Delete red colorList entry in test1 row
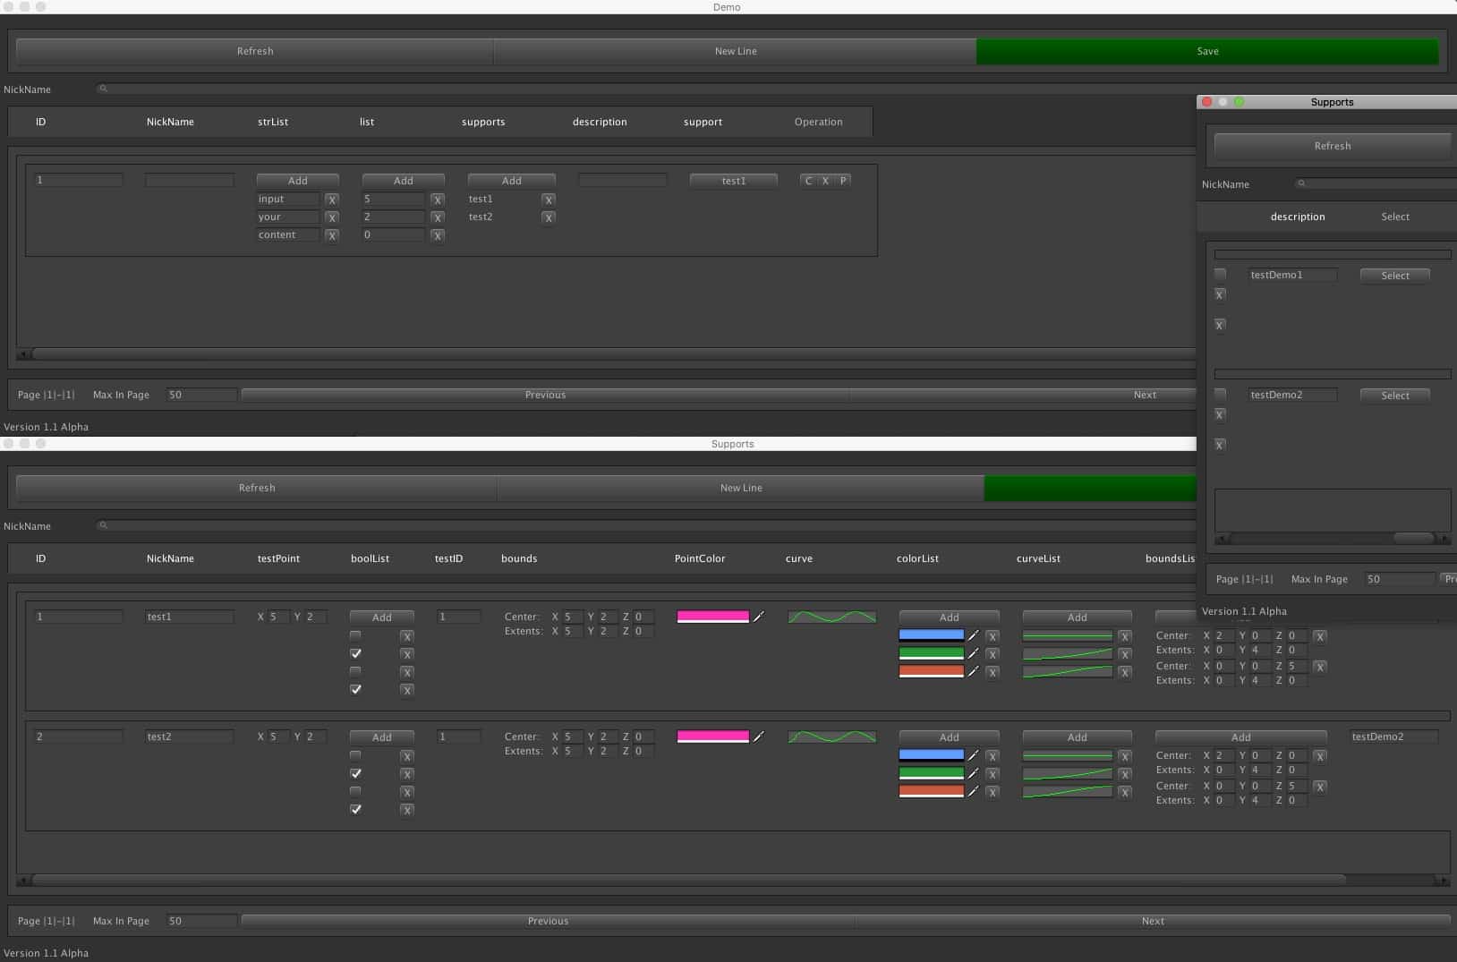The width and height of the screenshot is (1457, 962). [993, 672]
